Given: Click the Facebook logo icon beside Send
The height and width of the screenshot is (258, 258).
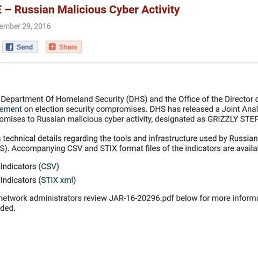Looking at the screenshot, I should click(10, 47).
